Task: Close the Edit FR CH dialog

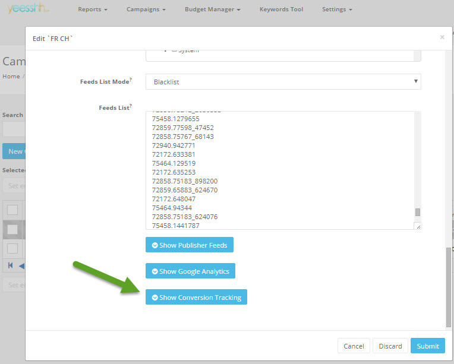Action: pos(442,37)
